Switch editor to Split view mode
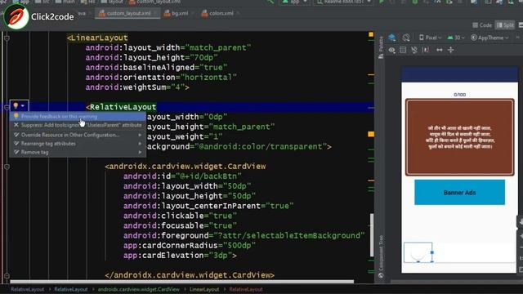Image resolution: width=523 pixels, height=294 pixels. coord(505,25)
